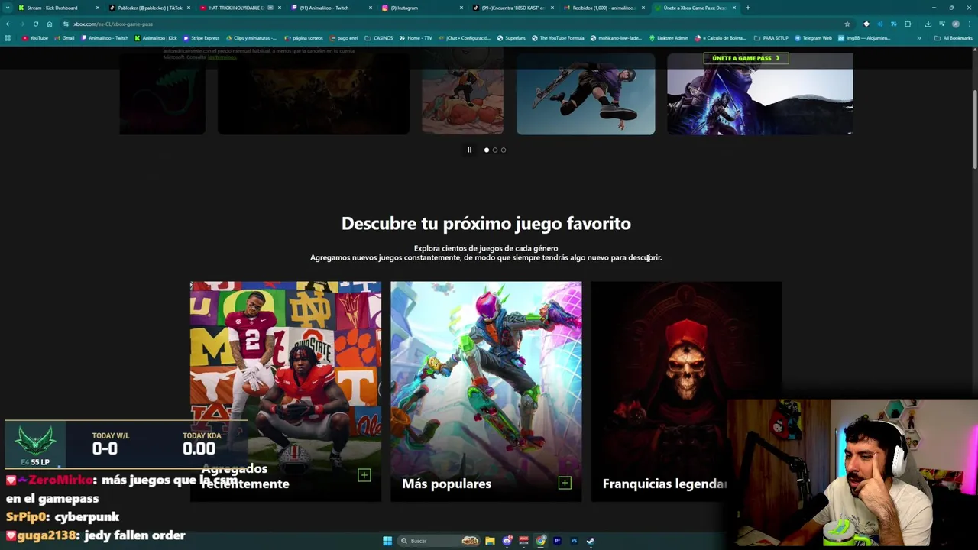Open the tab search dropdown arrow
This screenshot has height=550, width=978.
pyautogui.click(x=6, y=8)
